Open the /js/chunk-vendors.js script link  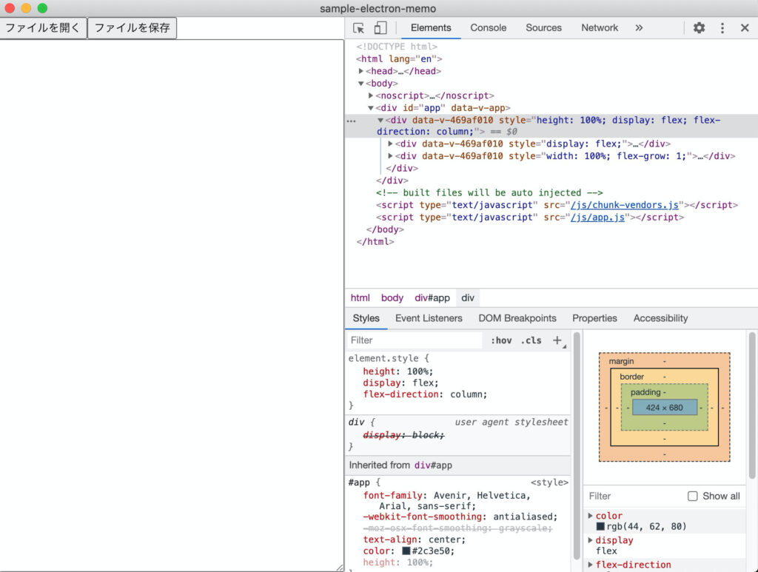tap(625, 205)
